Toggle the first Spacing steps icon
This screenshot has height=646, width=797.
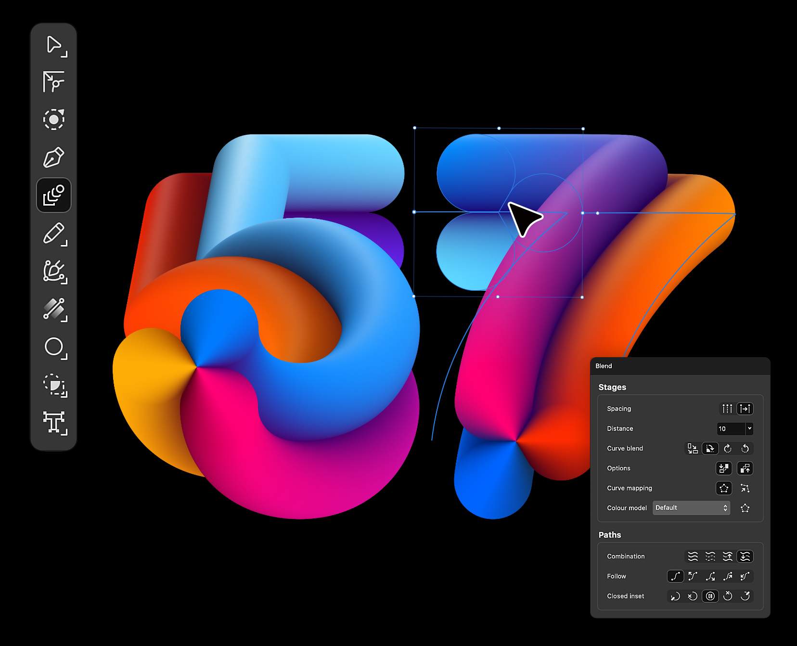[727, 409]
